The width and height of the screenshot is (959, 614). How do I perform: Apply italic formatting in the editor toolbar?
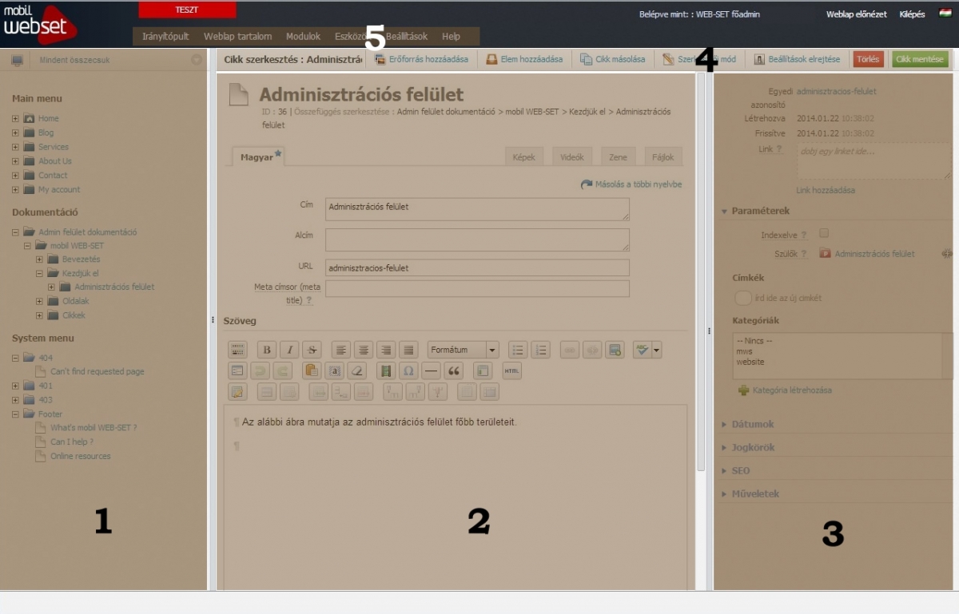point(289,350)
